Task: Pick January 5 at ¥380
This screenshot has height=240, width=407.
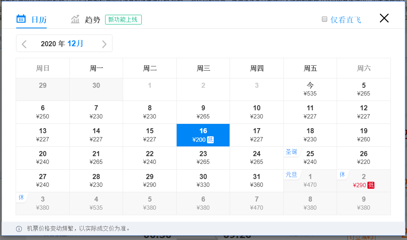Action: coord(149,203)
